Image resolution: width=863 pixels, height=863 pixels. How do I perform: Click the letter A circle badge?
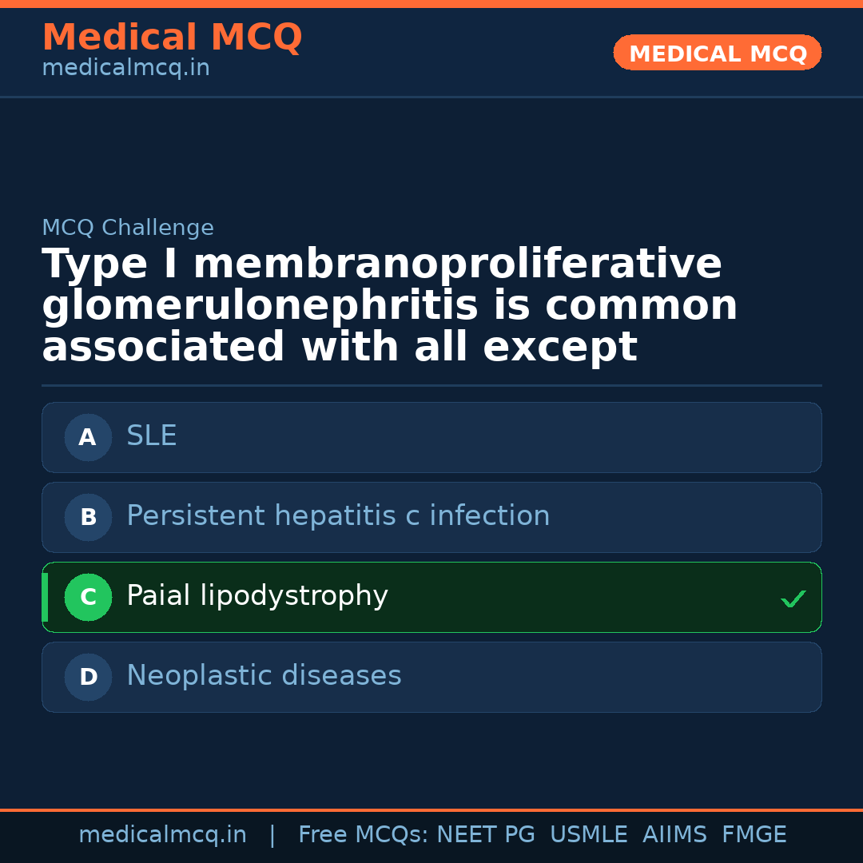click(88, 437)
